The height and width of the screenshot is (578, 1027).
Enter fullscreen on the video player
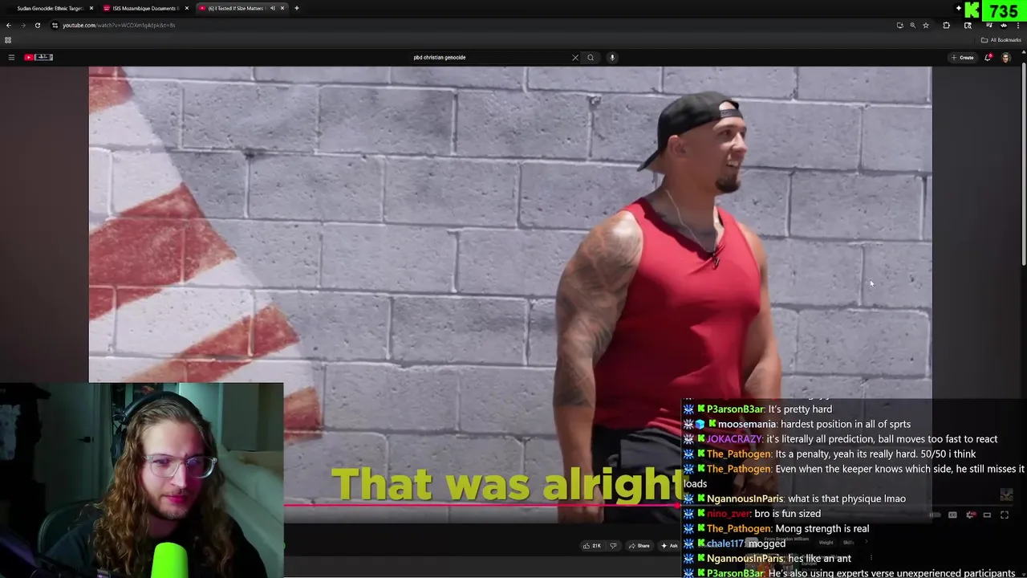(x=1005, y=515)
